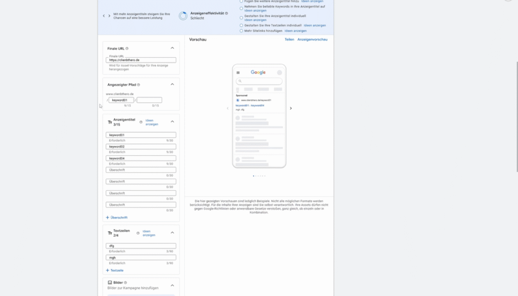Click the page vertical scrollbar
The image size is (518, 296).
tap(517, 116)
